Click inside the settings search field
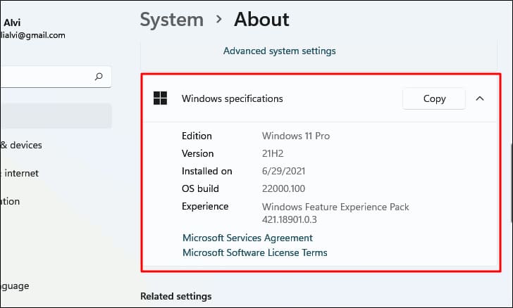The height and width of the screenshot is (308, 513). (x=42, y=76)
